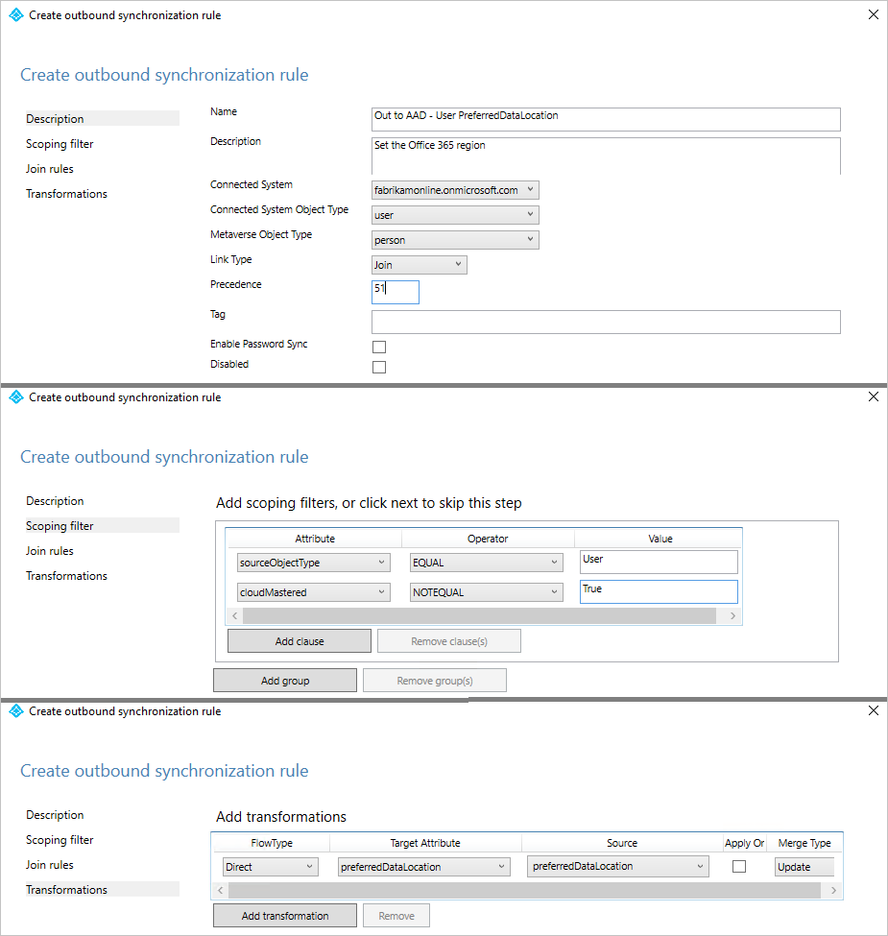Click the app icon on the Scoping filter window titlebar

(x=15, y=396)
